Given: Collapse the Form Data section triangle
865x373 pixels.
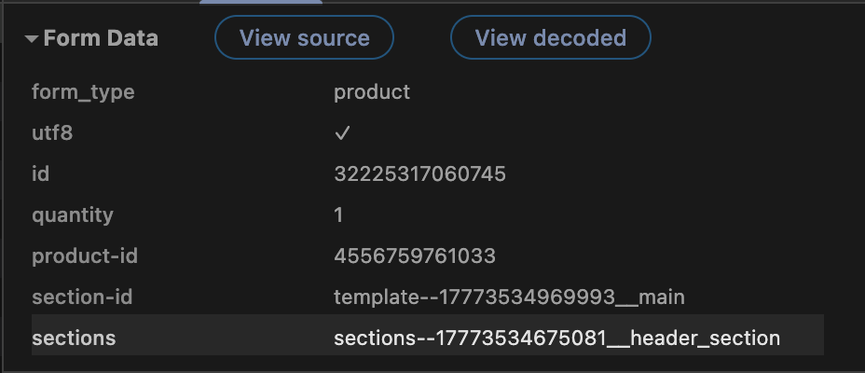Looking at the screenshot, I should point(32,39).
